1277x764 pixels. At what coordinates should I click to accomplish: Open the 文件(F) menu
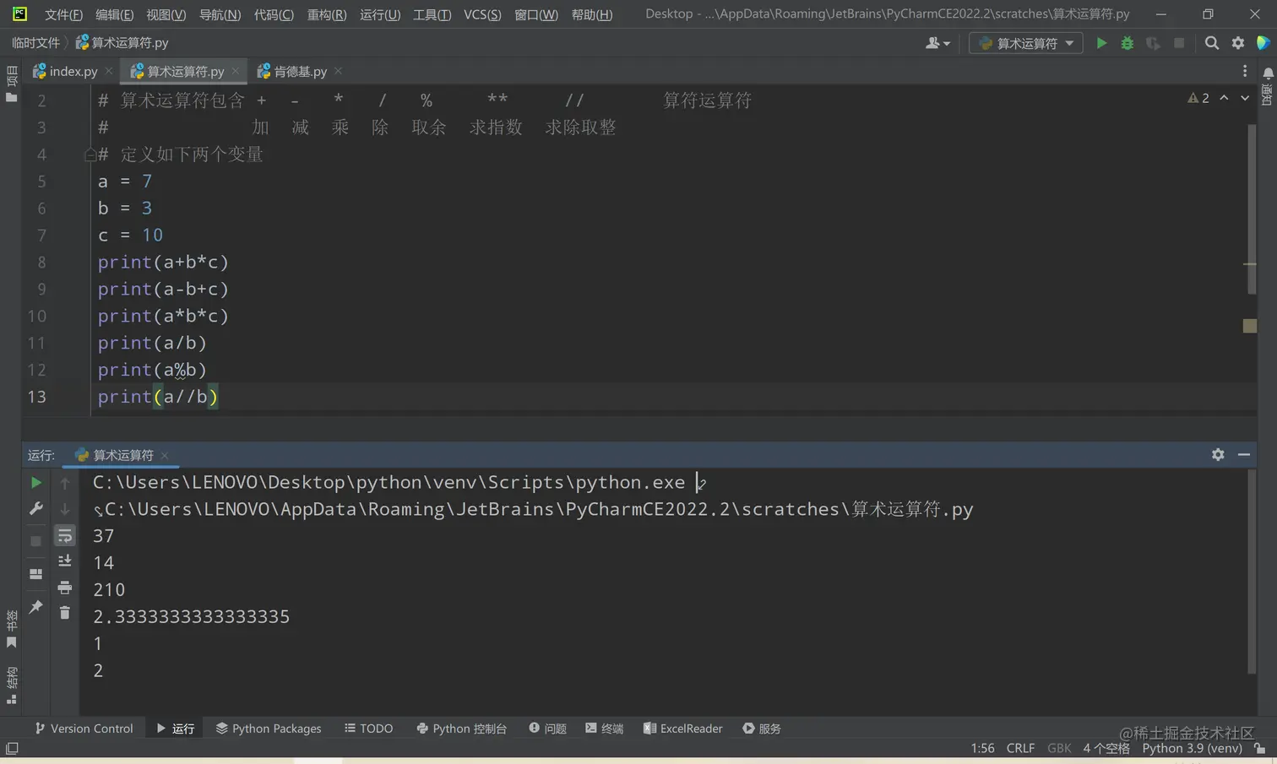63,14
